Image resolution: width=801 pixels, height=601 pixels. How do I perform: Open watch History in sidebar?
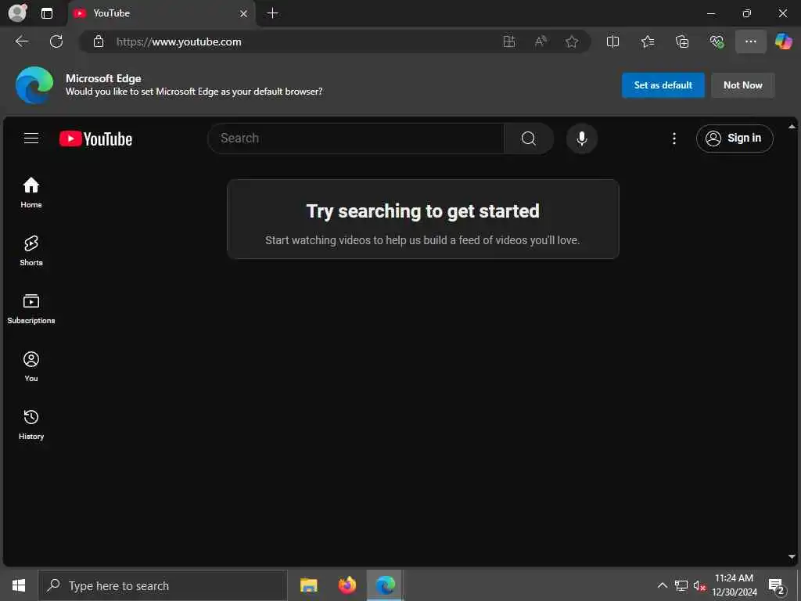31,425
